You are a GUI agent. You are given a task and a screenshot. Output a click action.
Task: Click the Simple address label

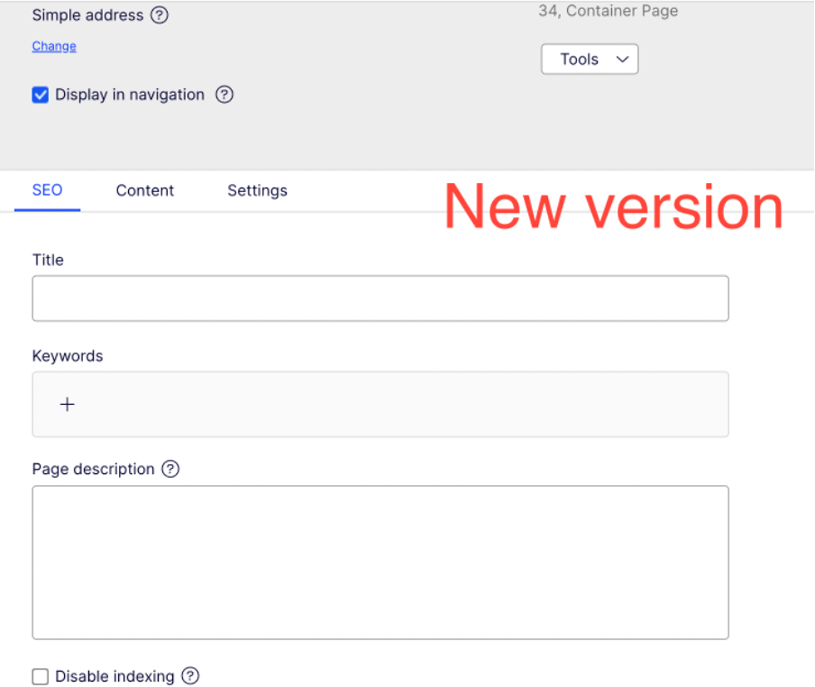coord(87,15)
